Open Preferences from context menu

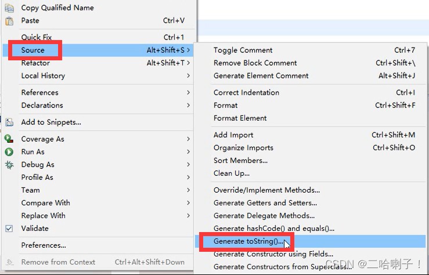(44, 245)
